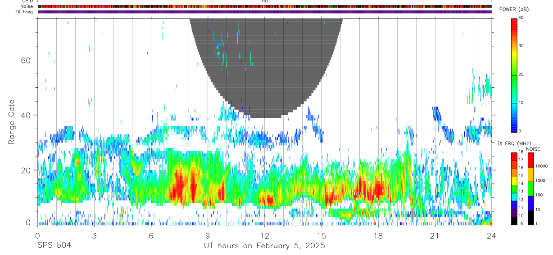Click the 6 tick on UT hours axis

151,236
